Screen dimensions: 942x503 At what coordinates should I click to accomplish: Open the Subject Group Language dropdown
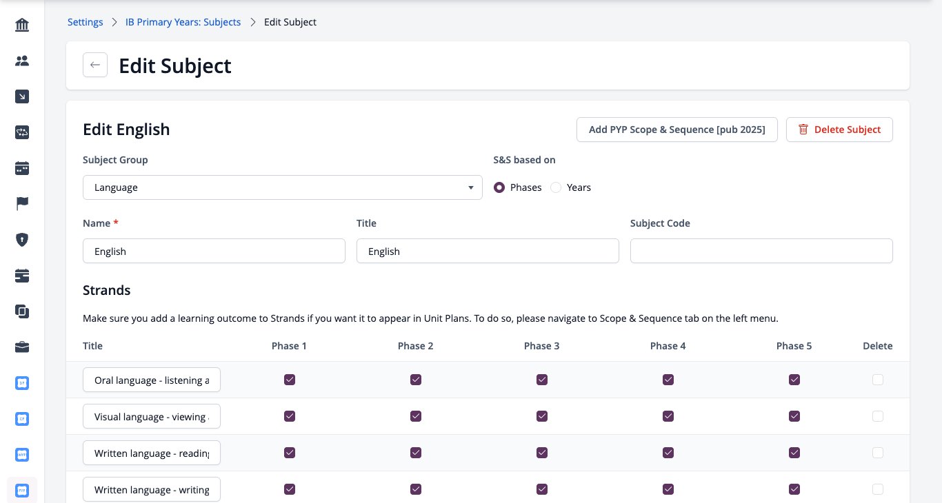pyautogui.click(x=283, y=187)
